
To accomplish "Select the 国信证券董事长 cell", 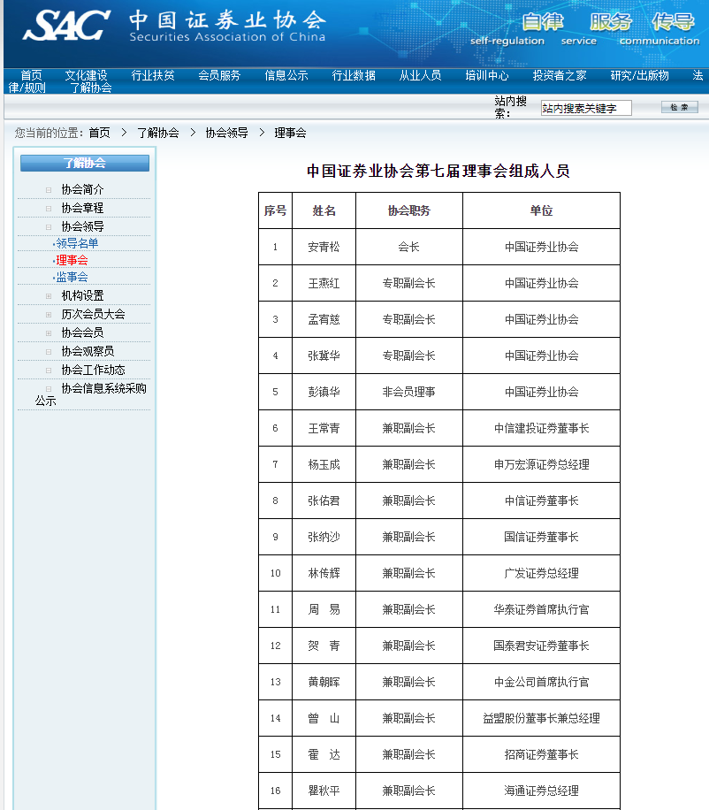I will pyautogui.click(x=541, y=537).
